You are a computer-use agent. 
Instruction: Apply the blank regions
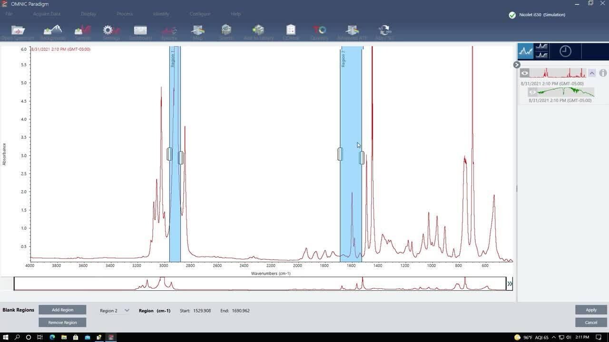(591, 310)
